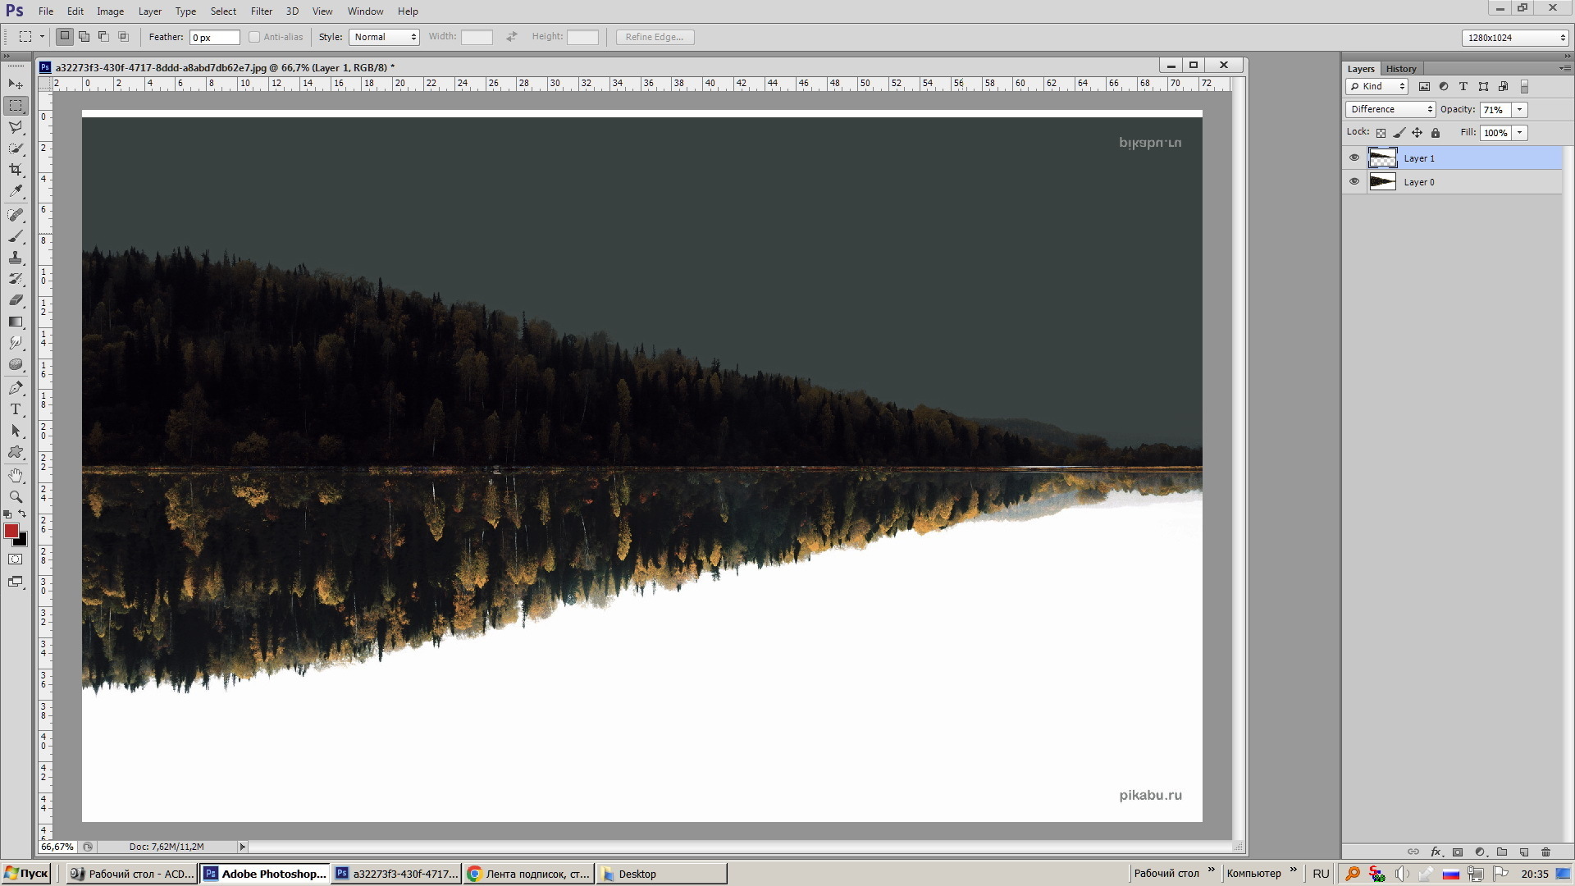The image size is (1575, 886).
Task: Select the Clone Stamp tool
Action: pos(16,258)
